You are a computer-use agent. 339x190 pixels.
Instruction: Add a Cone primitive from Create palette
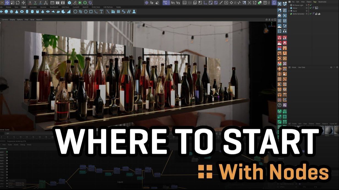tap(17, 12)
